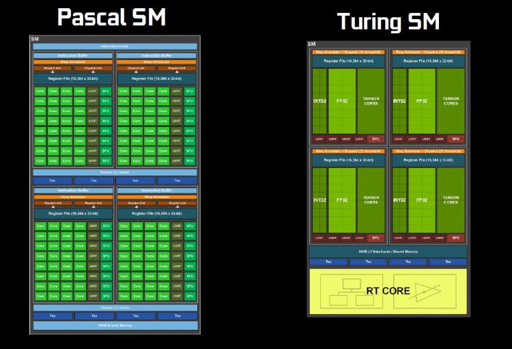This screenshot has width=512, height=349.
Task: Click the "Turing SM" title
Action: pyautogui.click(x=388, y=22)
